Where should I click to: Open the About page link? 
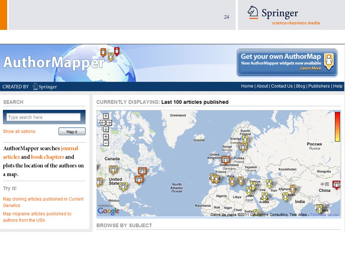262,86
